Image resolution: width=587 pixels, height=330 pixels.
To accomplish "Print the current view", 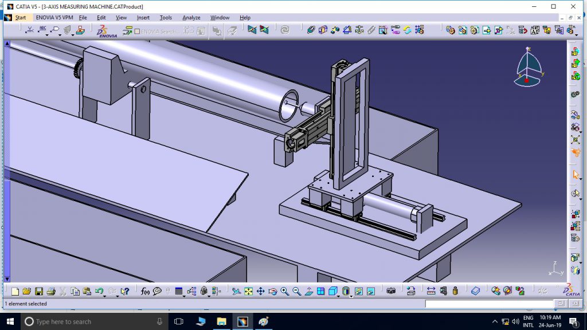I will (x=51, y=291).
